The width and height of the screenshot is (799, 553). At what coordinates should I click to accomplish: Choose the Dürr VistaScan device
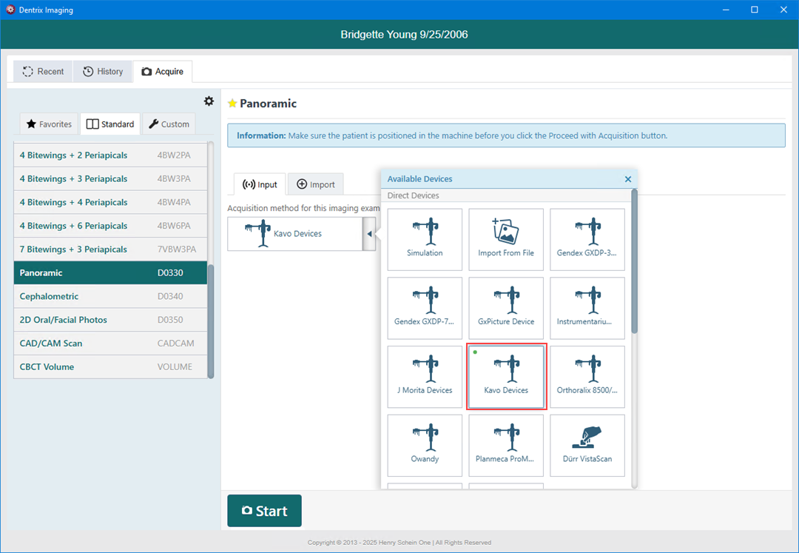click(x=587, y=445)
